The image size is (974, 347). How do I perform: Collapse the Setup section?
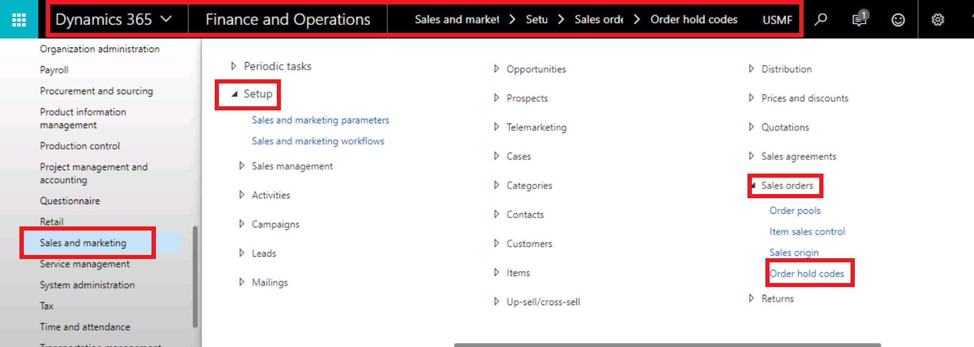(234, 94)
